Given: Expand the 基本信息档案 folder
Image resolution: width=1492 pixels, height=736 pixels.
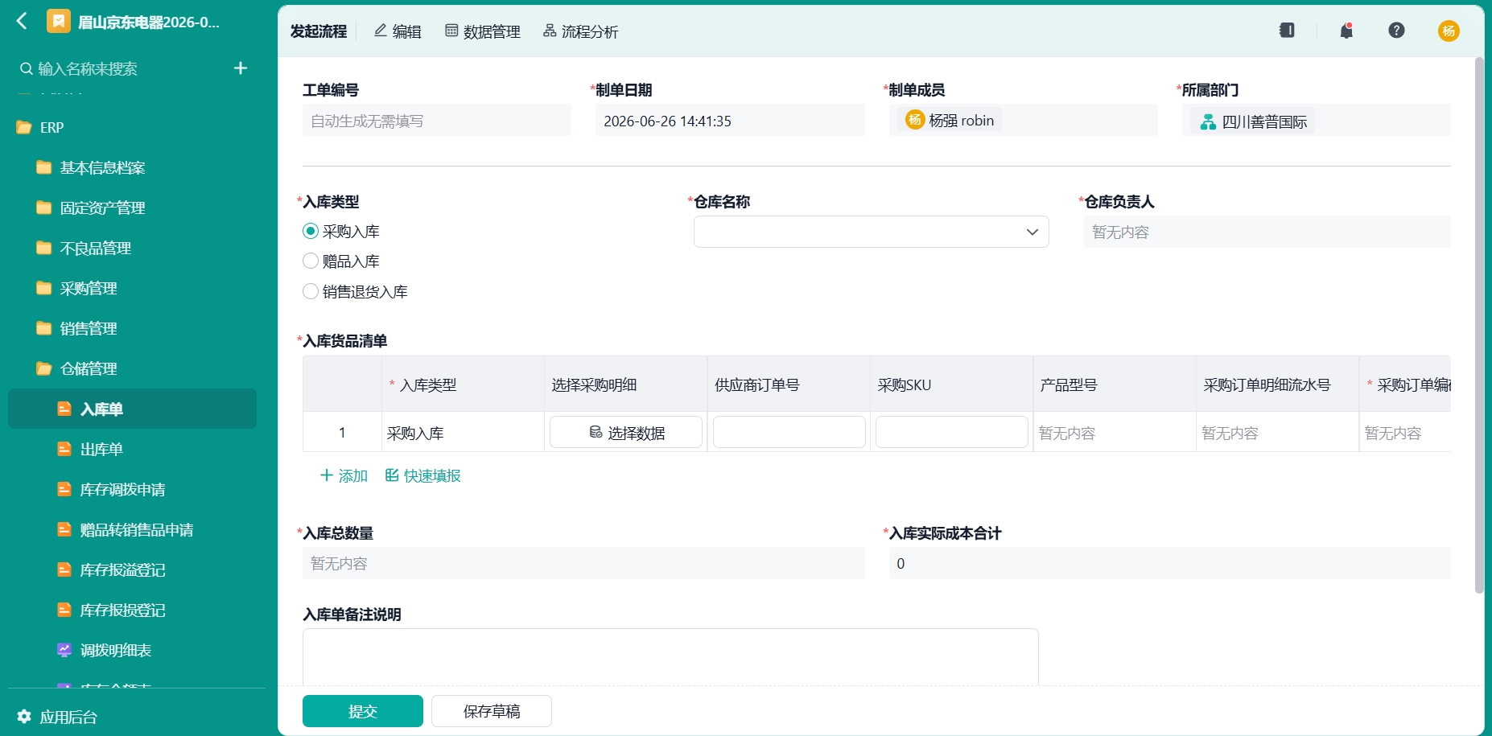Looking at the screenshot, I should [44, 167].
